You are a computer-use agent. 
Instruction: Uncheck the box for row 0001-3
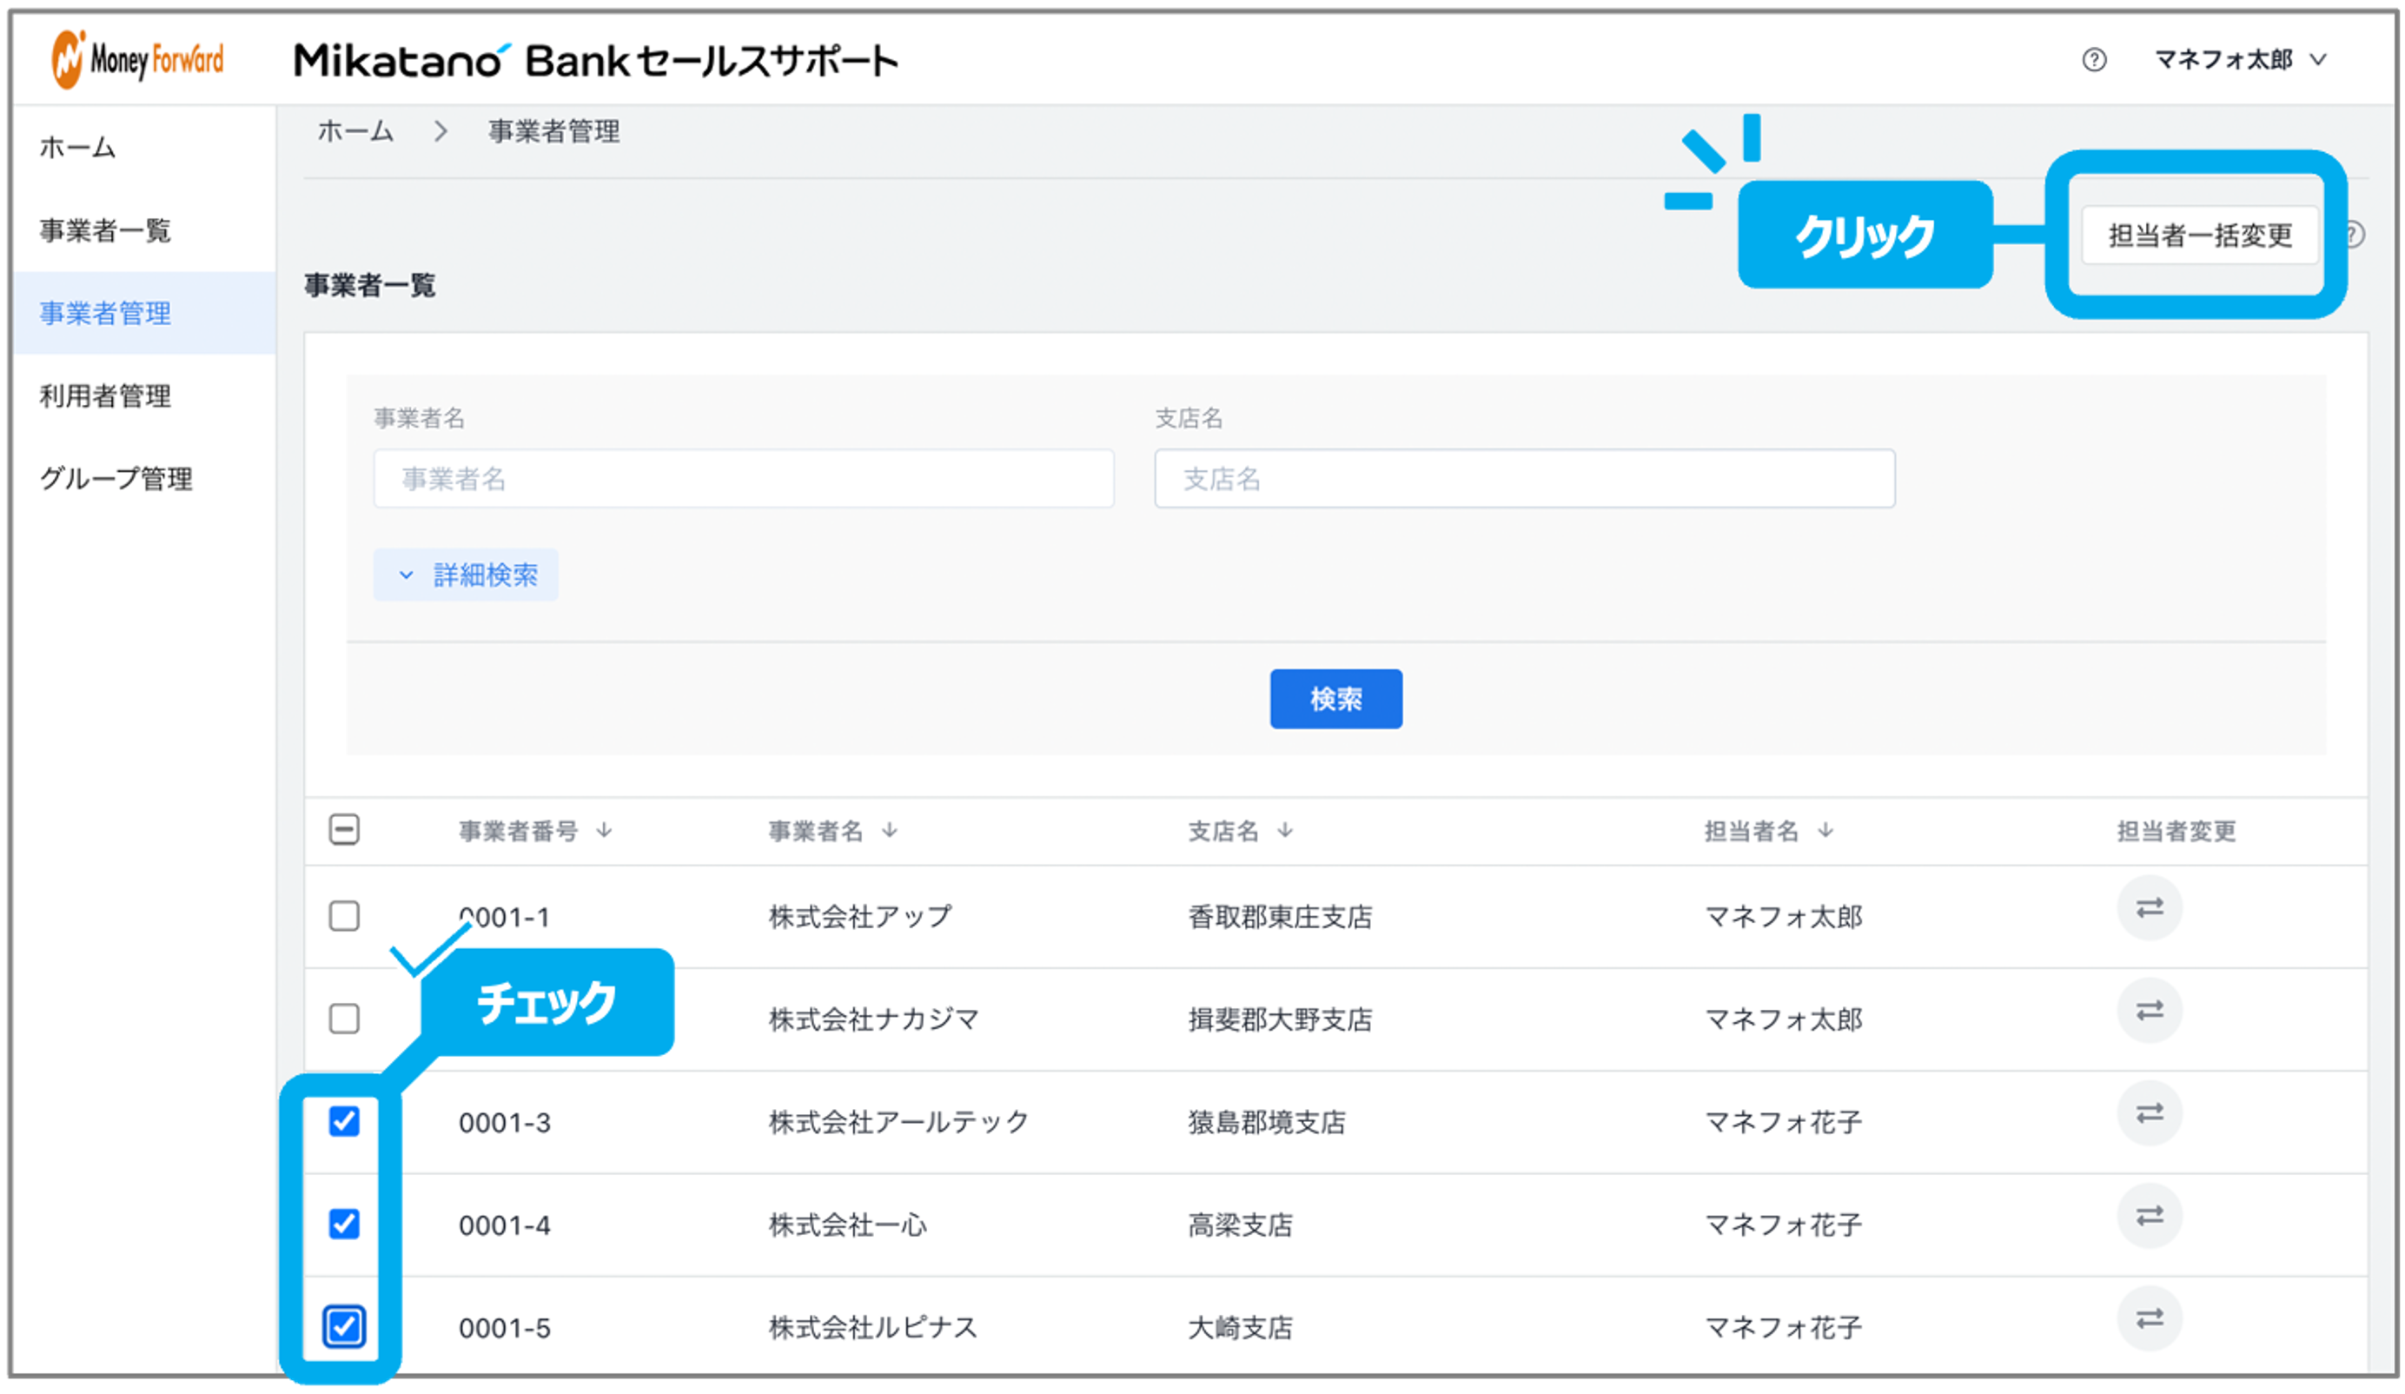tap(345, 1122)
